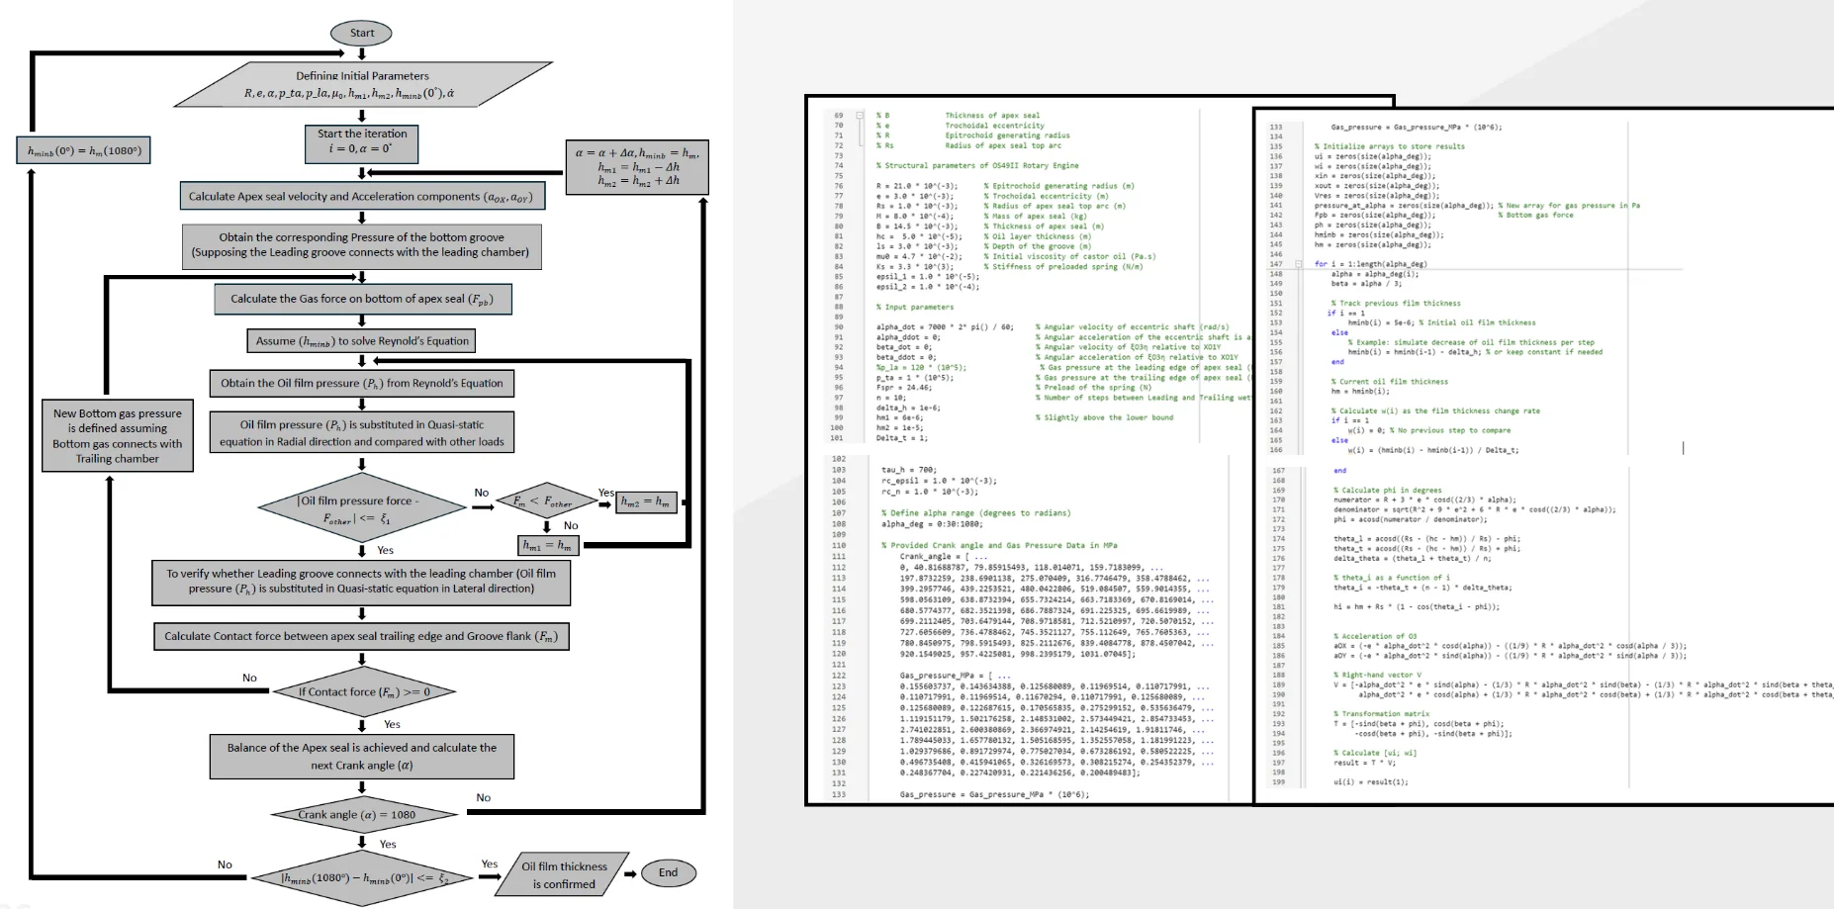The image size is (1834, 909).
Task: Click the 'pressure_at_alpha = zeros(size(alpha_deg));' line
Action: click(x=1404, y=206)
